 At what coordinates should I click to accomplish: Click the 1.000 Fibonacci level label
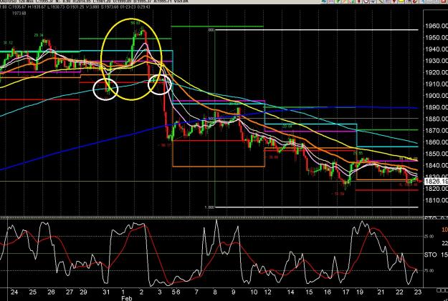coord(210,207)
